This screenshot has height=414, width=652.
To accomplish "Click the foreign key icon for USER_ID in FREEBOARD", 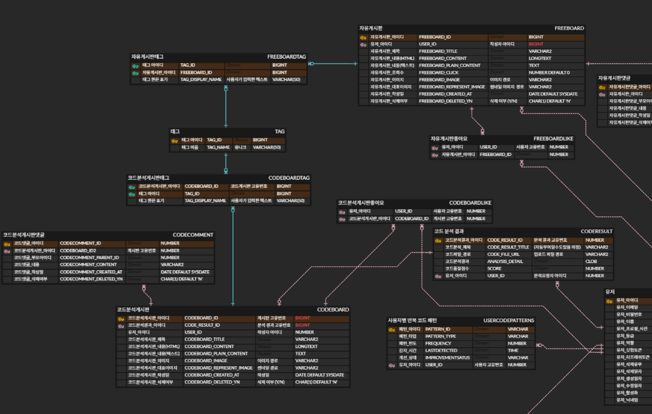I will pyautogui.click(x=363, y=44).
